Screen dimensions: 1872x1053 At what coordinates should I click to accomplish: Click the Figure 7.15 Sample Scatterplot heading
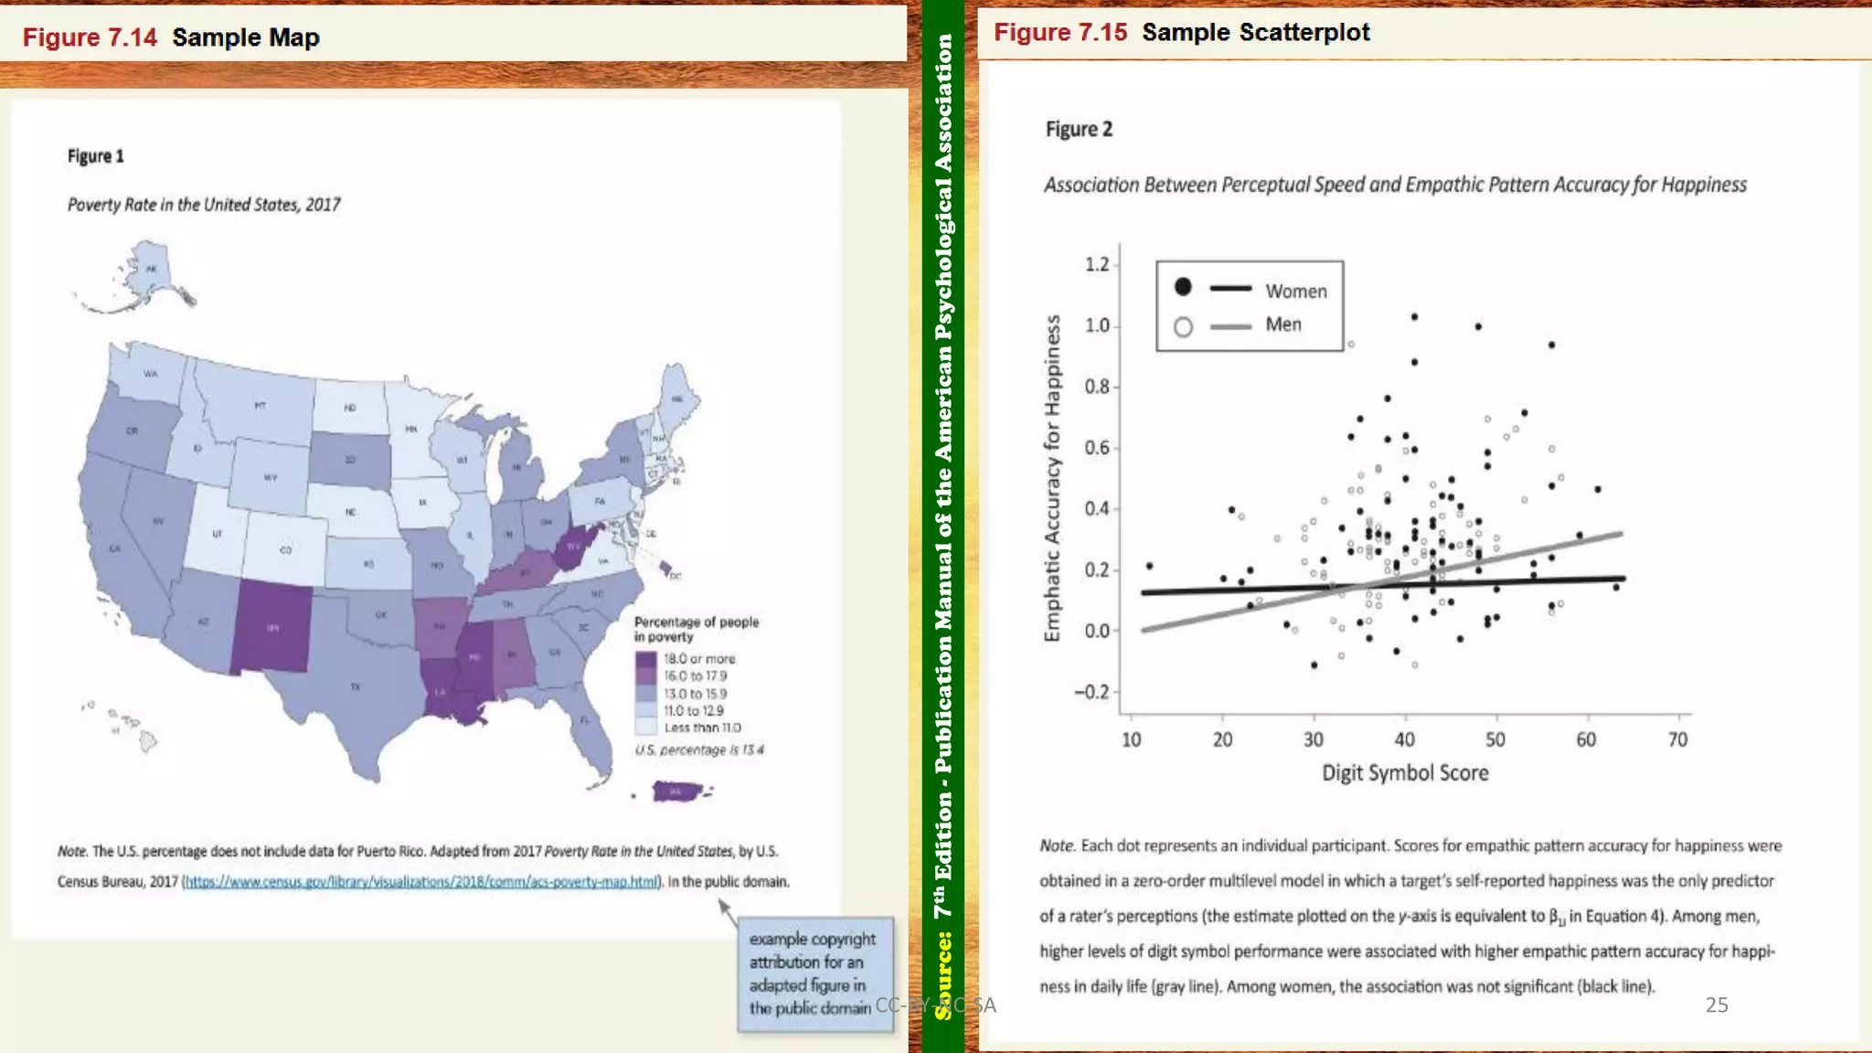[1181, 32]
